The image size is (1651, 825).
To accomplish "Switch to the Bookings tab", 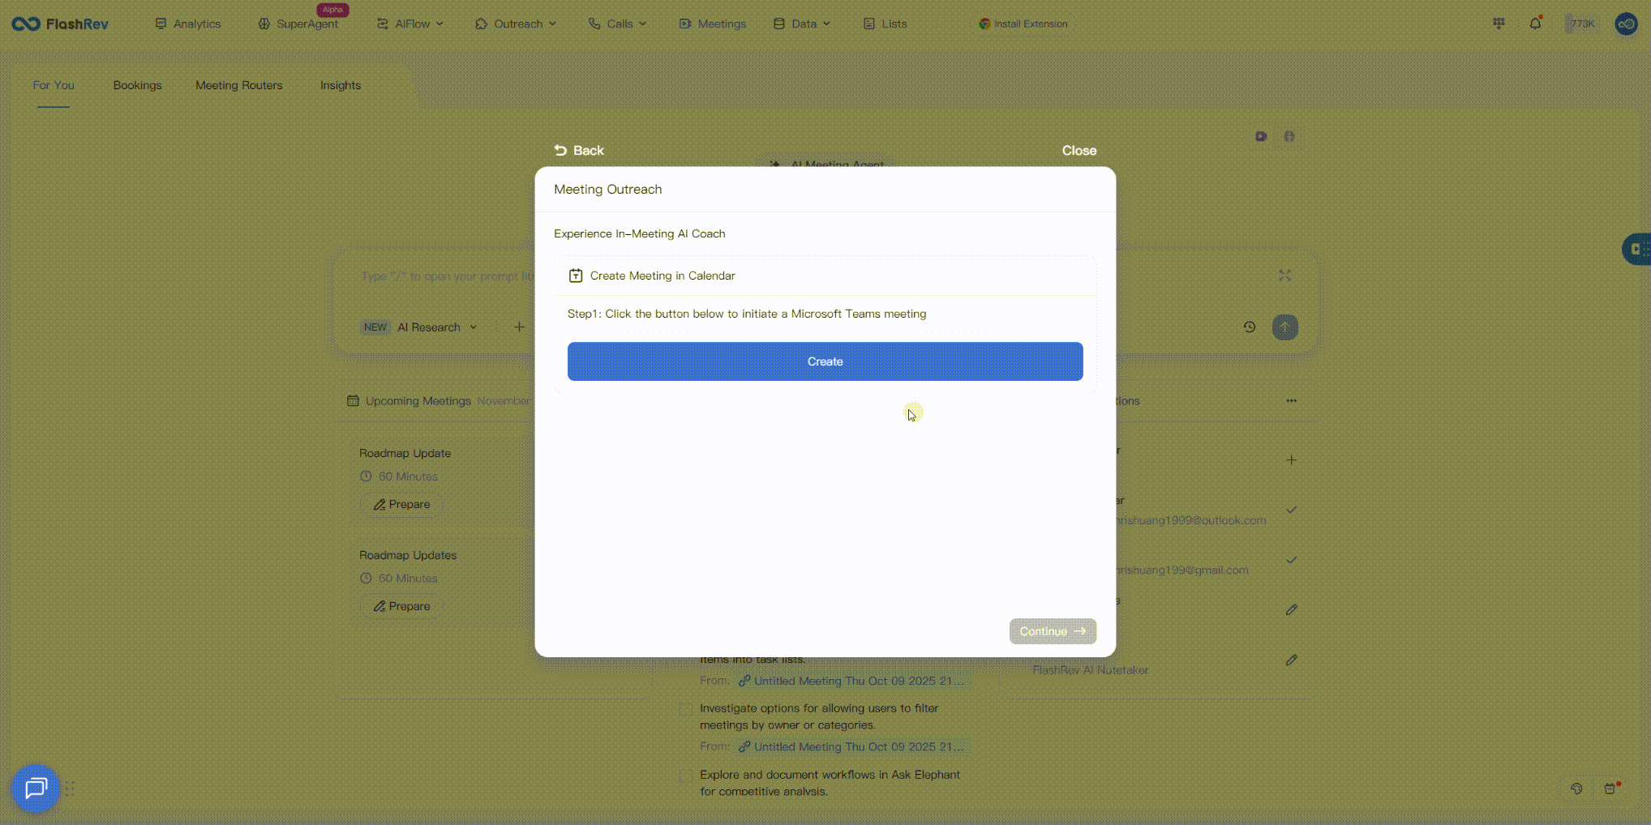I will (x=137, y=85).
